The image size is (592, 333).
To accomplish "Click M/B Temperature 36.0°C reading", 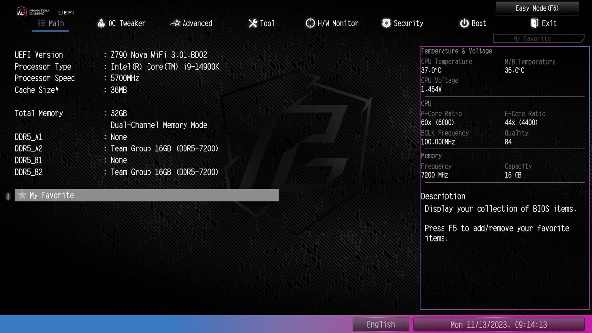I will click(x=515, y=70).
